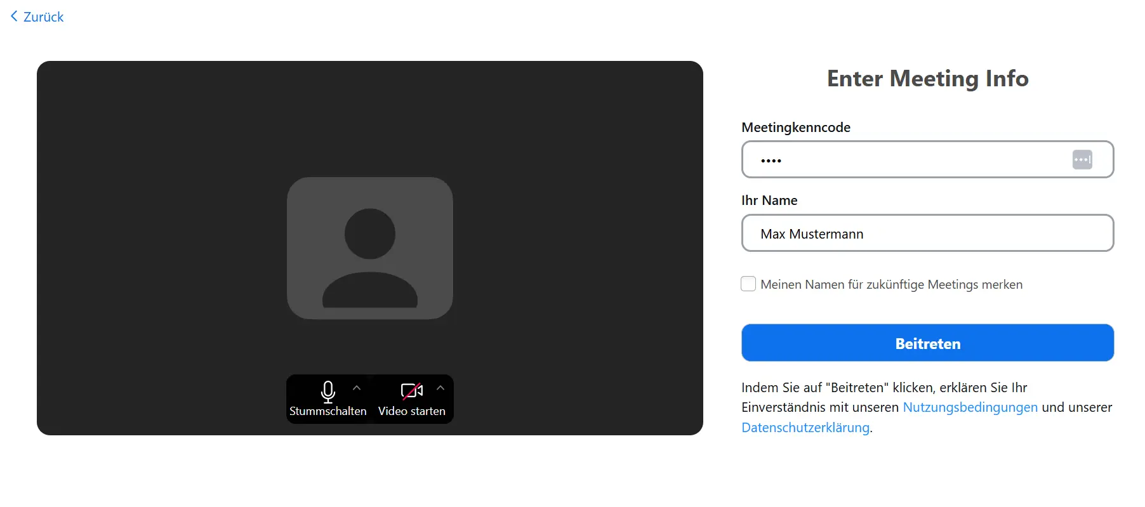Screen dimensions: 1145x507
Task: Expand audio options arrow next to microphone
Action: click(357, 388)
